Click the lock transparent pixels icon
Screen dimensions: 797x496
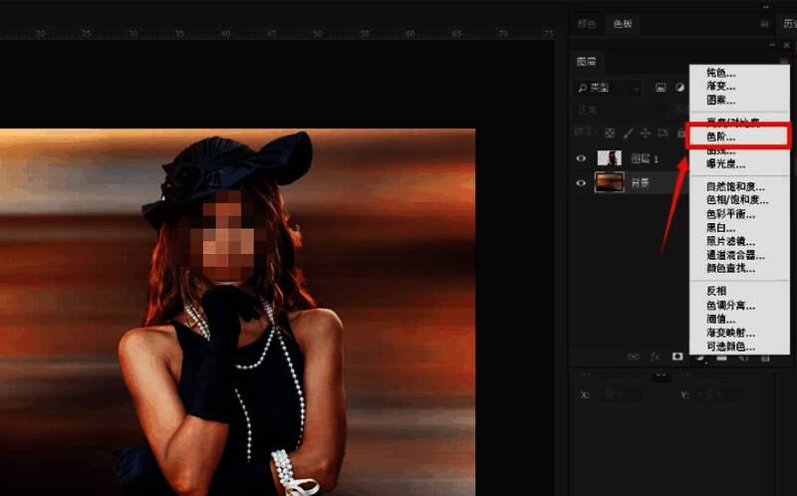click(x=609, y=132)
